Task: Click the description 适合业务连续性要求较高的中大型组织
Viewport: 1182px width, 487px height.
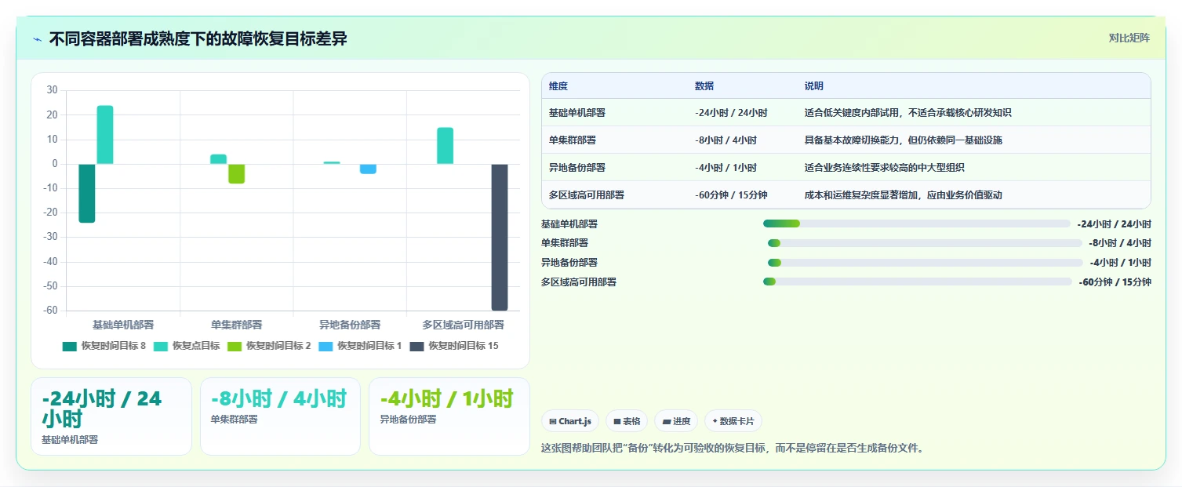Action: click(885, 168)
